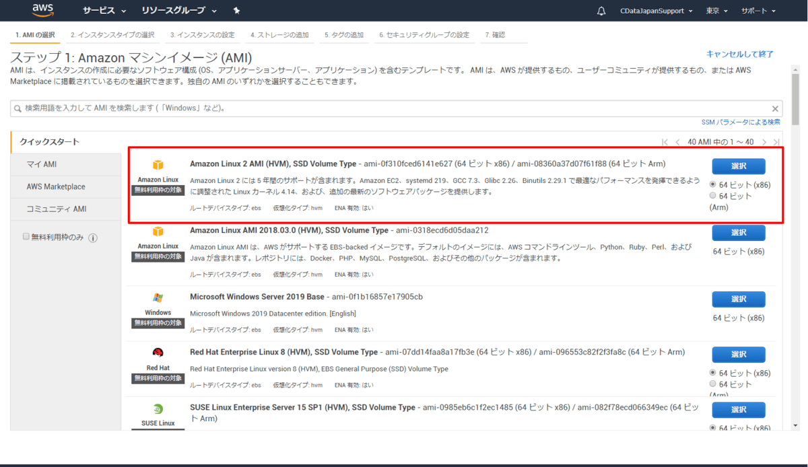Screen dimensions: 808x467
Task: Click Microsoft Windows Server 2019 Base title
Action: coord(258,297)
